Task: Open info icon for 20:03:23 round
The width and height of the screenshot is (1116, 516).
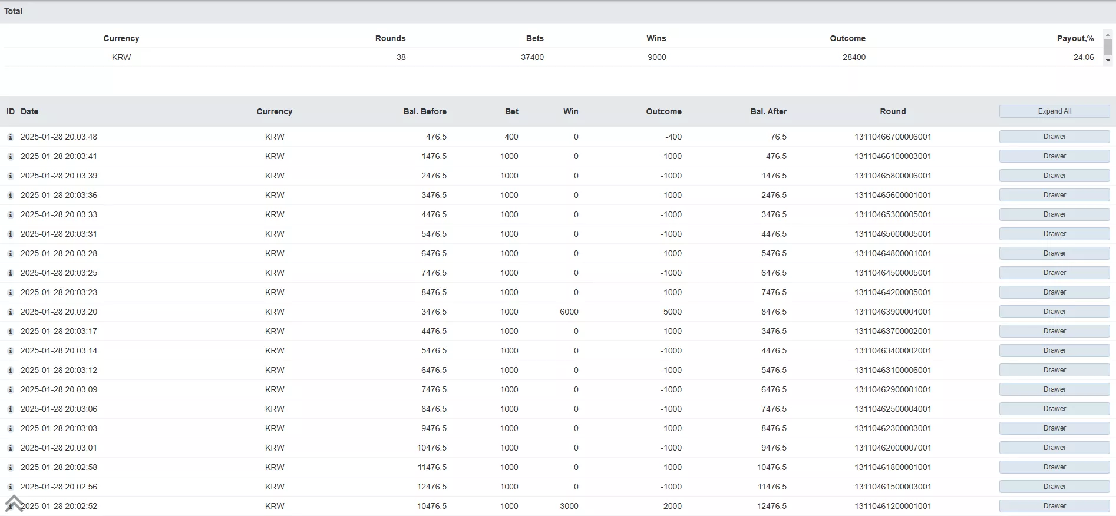Action: click(10, 292)
